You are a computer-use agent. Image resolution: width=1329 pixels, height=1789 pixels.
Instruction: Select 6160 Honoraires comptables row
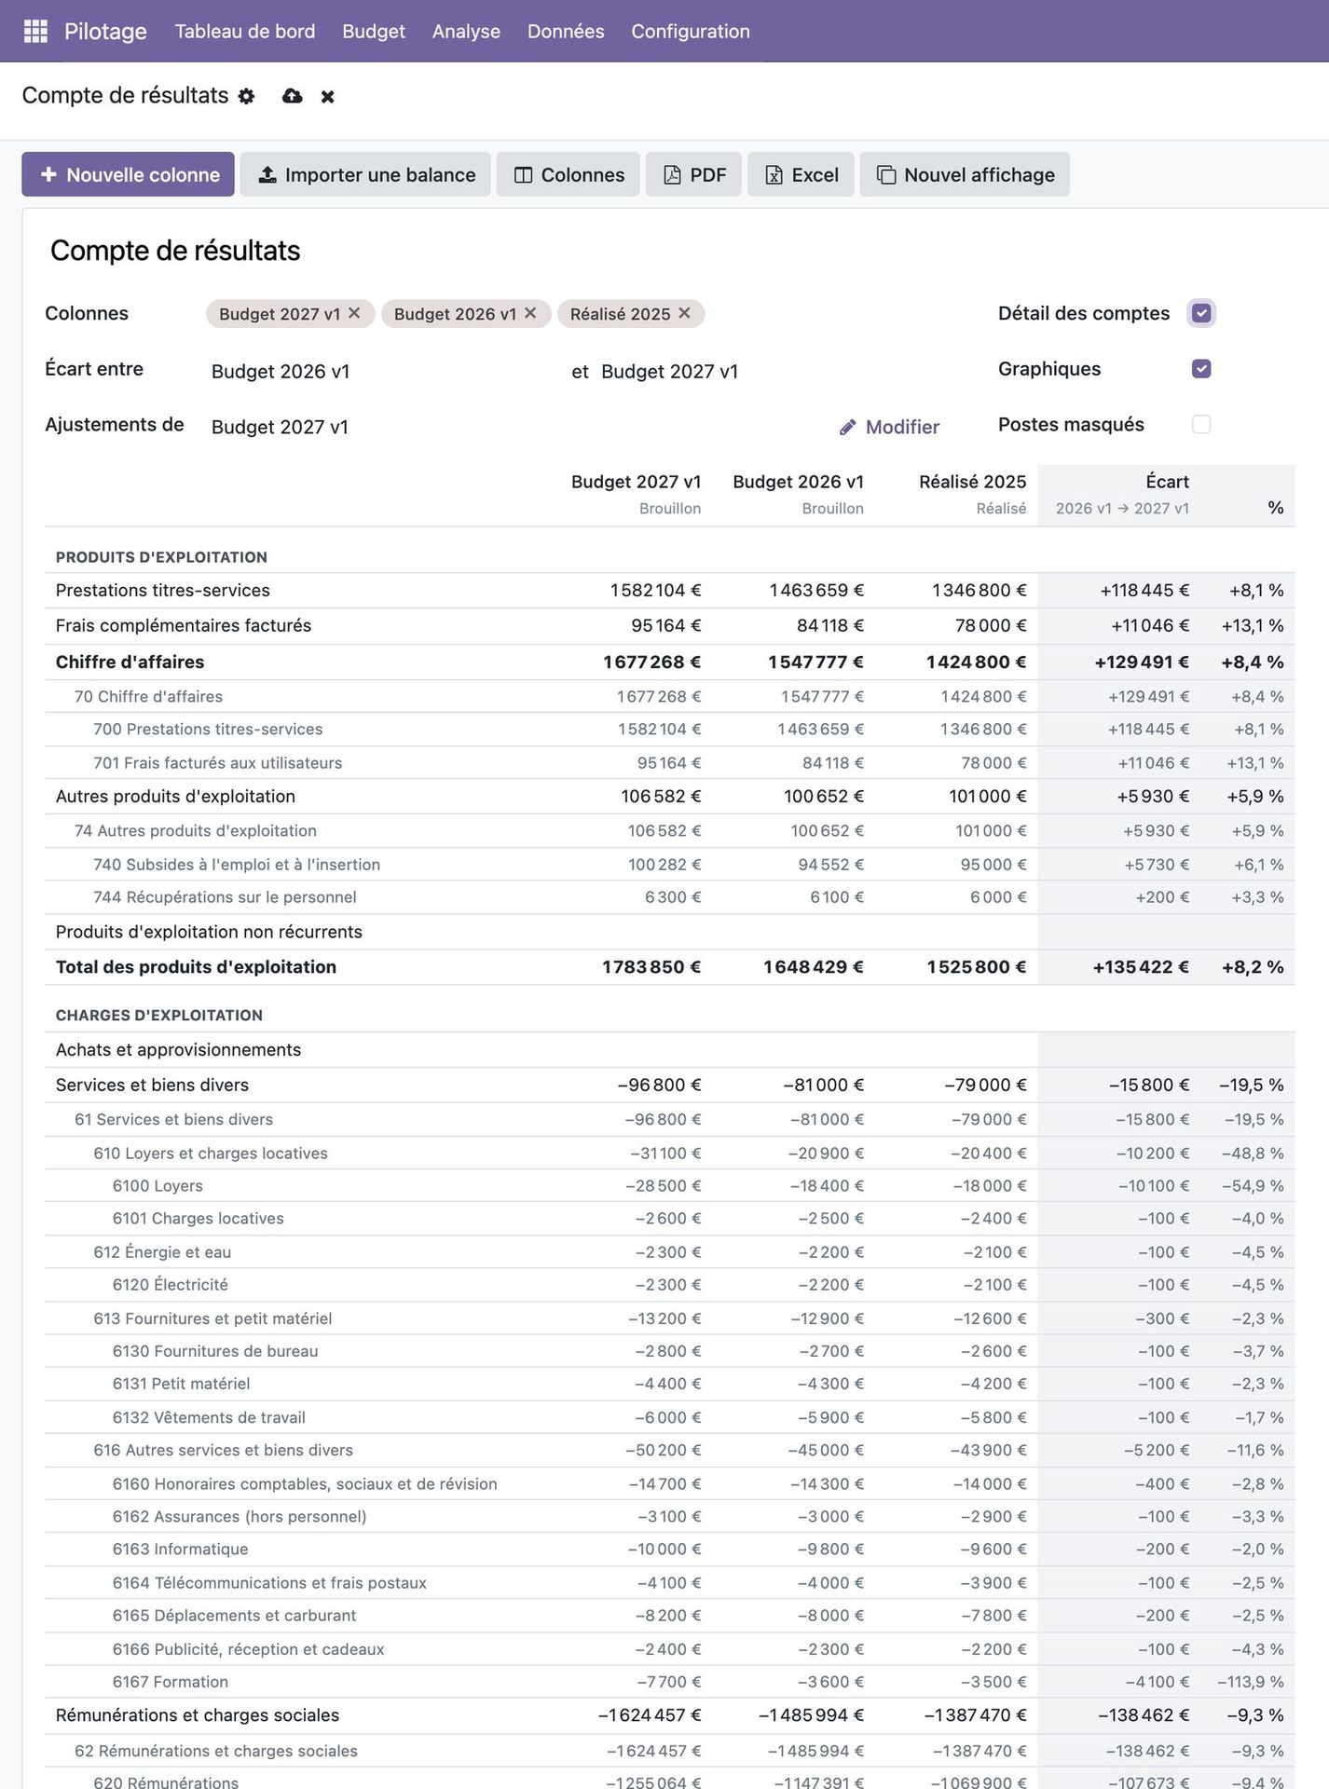coord(669,1483)
